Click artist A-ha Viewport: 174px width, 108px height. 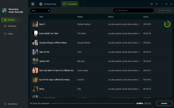click(79, 52)
